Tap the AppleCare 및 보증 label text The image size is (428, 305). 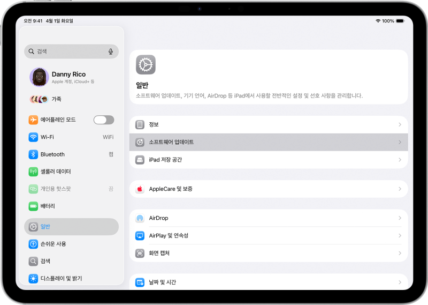171,189
